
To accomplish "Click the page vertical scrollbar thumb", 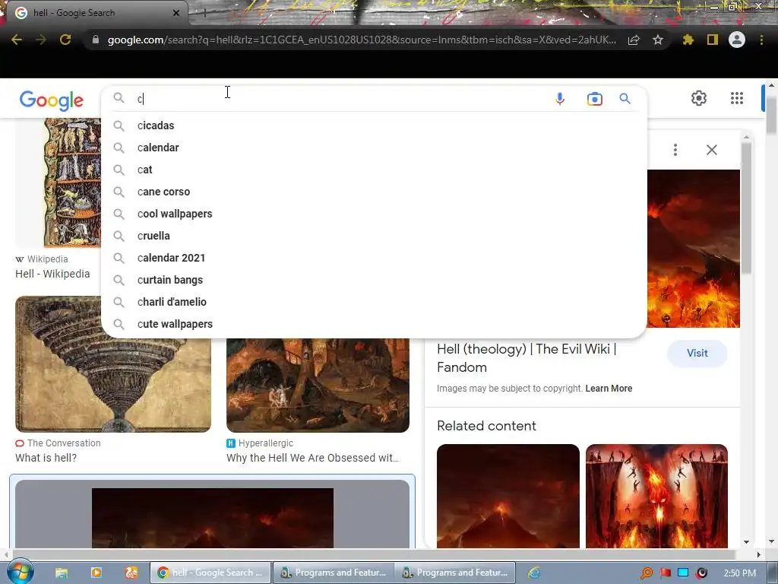I will [771, 114].
